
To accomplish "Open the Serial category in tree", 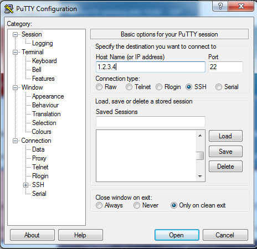I will point(39,194).
